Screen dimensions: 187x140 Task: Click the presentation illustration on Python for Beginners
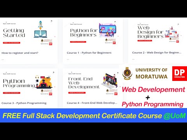(x=108, y=30)
